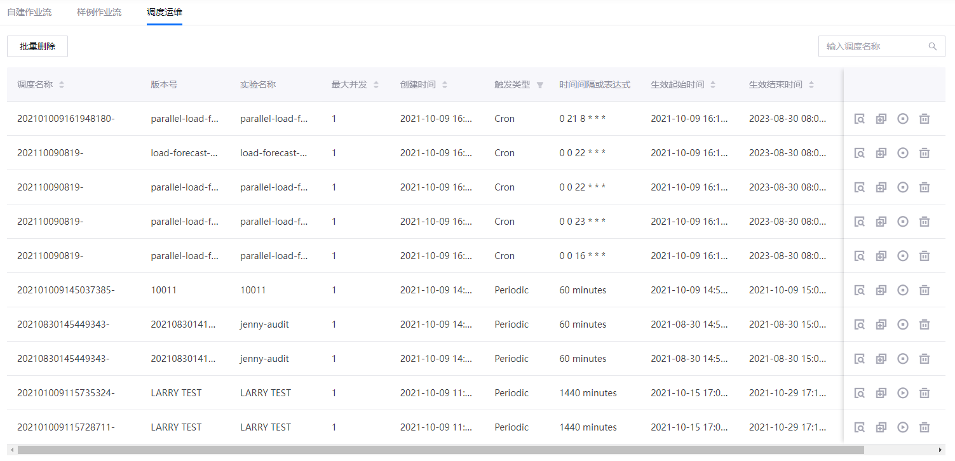Stop schedule 202101009161948180-
Image resolution: width=955 pixels, height=461 pixels.
tap(902, 119)
